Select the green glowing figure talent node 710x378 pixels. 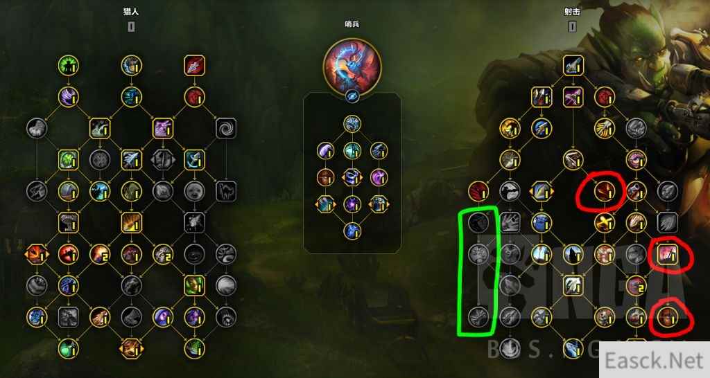(x=69, y=66)
